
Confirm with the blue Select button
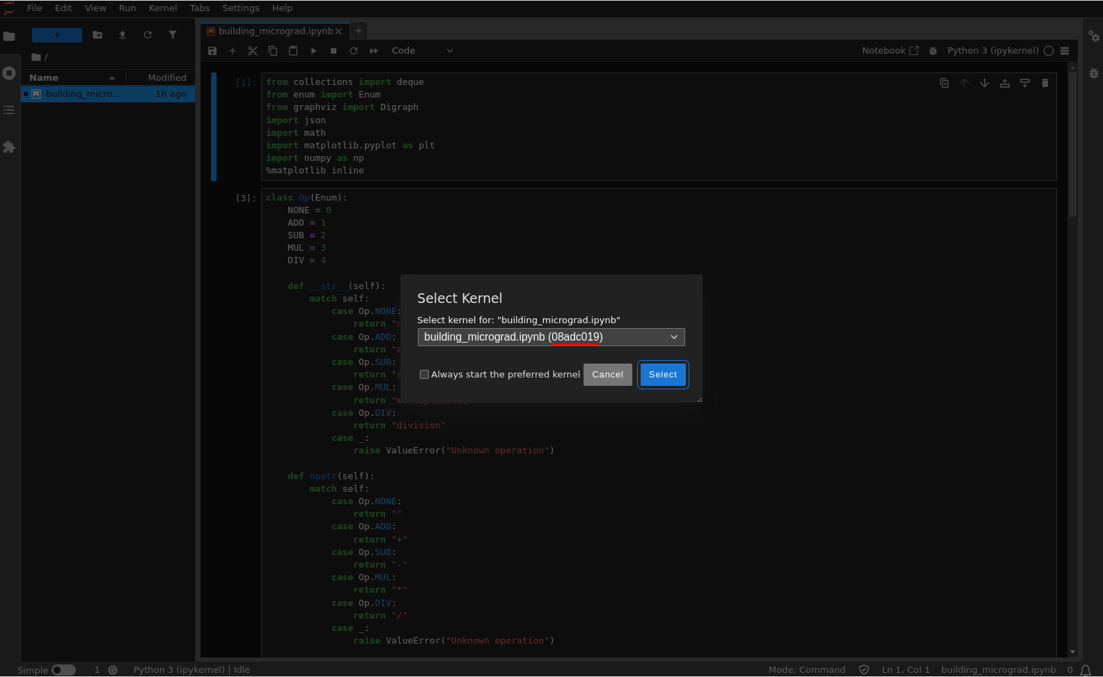point(663,375)
